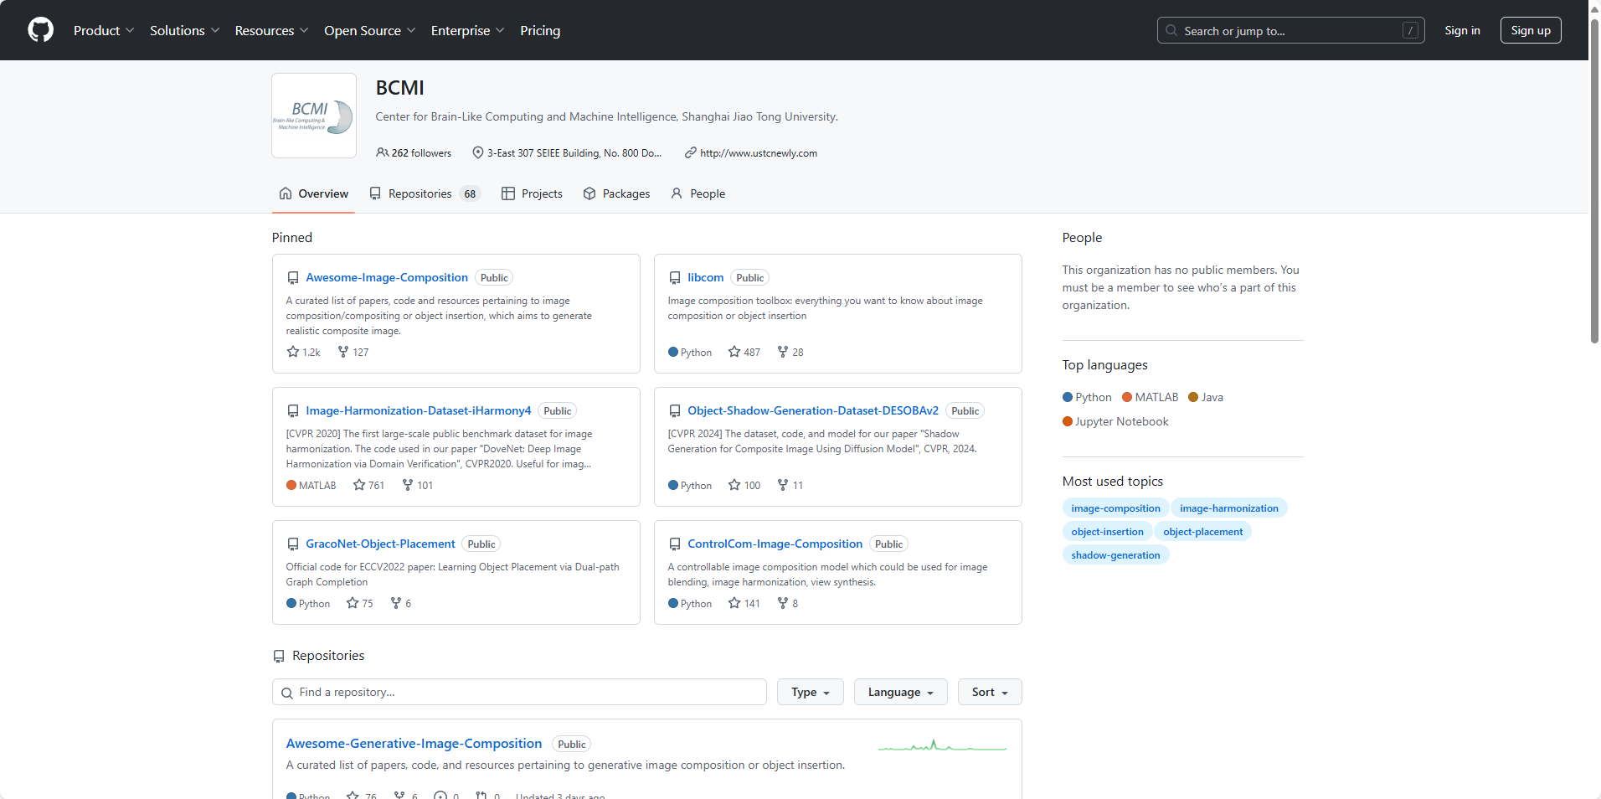Click repo icon beside ControlCom-Image-Composition
Screen dimensions: 1601x799
pos(675,544)
